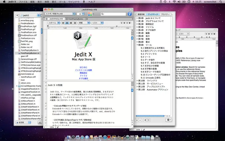225x141 pixels.
Task: Go back in the Jedit5 file browser
Action: tap(17, 15)
